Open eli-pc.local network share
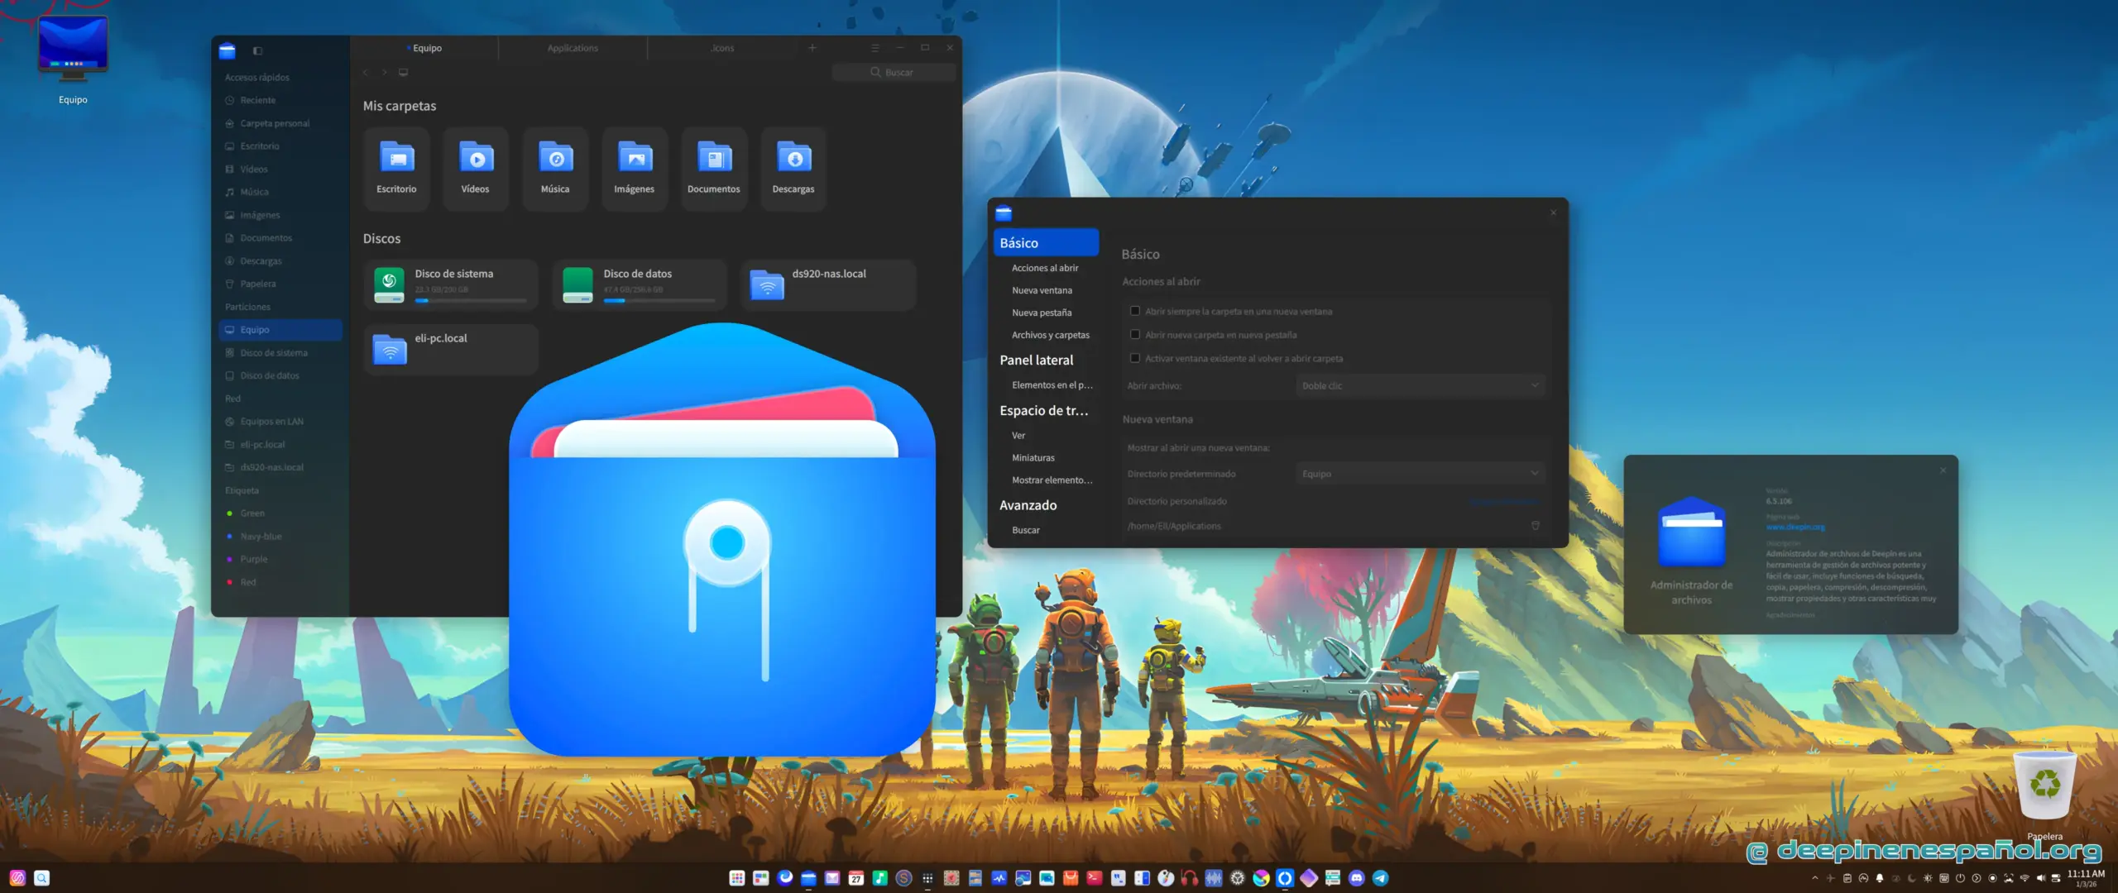Viewport: 2118px width, 893px height. pos(452,349)
